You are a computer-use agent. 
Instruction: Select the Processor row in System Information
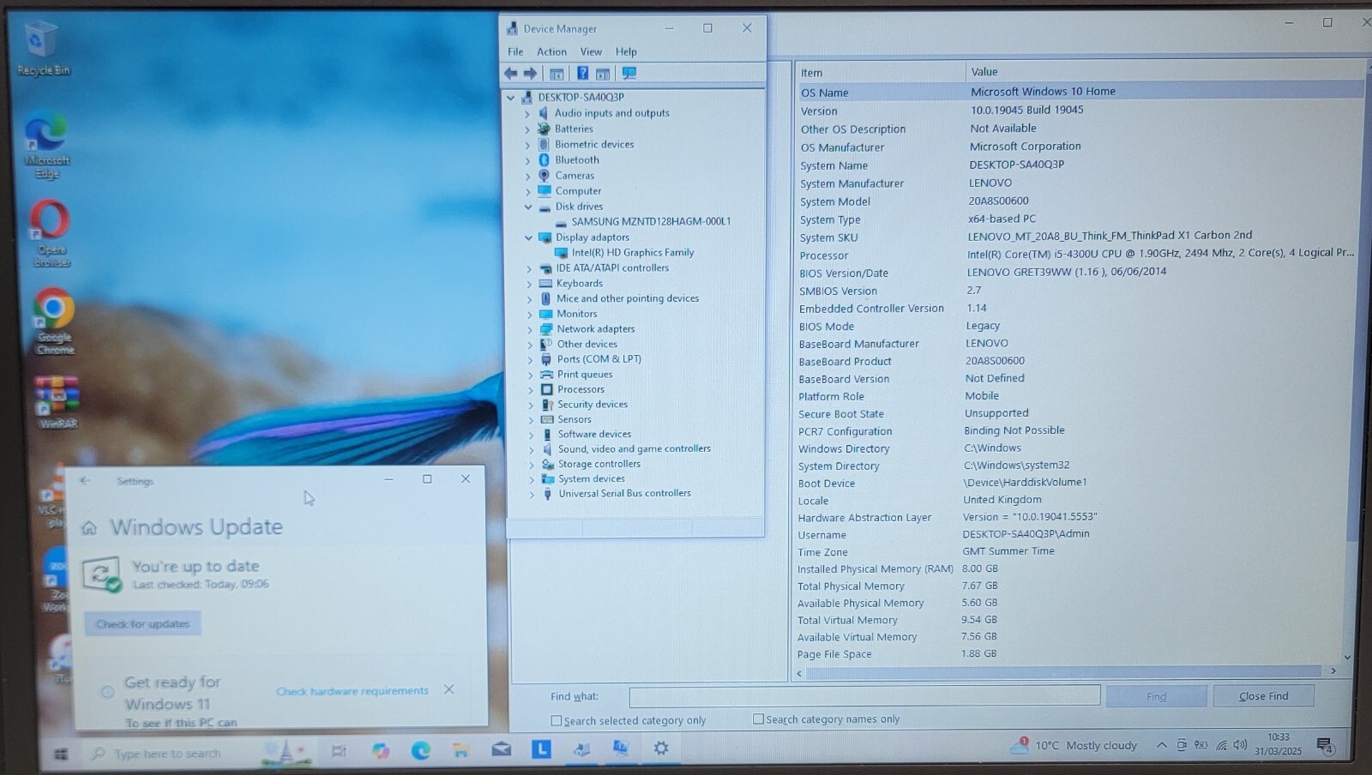click(x=1076, y=255)
